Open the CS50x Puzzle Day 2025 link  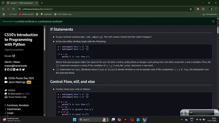[21, 78]
